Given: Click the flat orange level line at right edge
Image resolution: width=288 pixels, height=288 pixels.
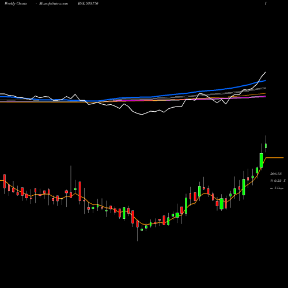Looking at the screenshot, I should 275,158.
